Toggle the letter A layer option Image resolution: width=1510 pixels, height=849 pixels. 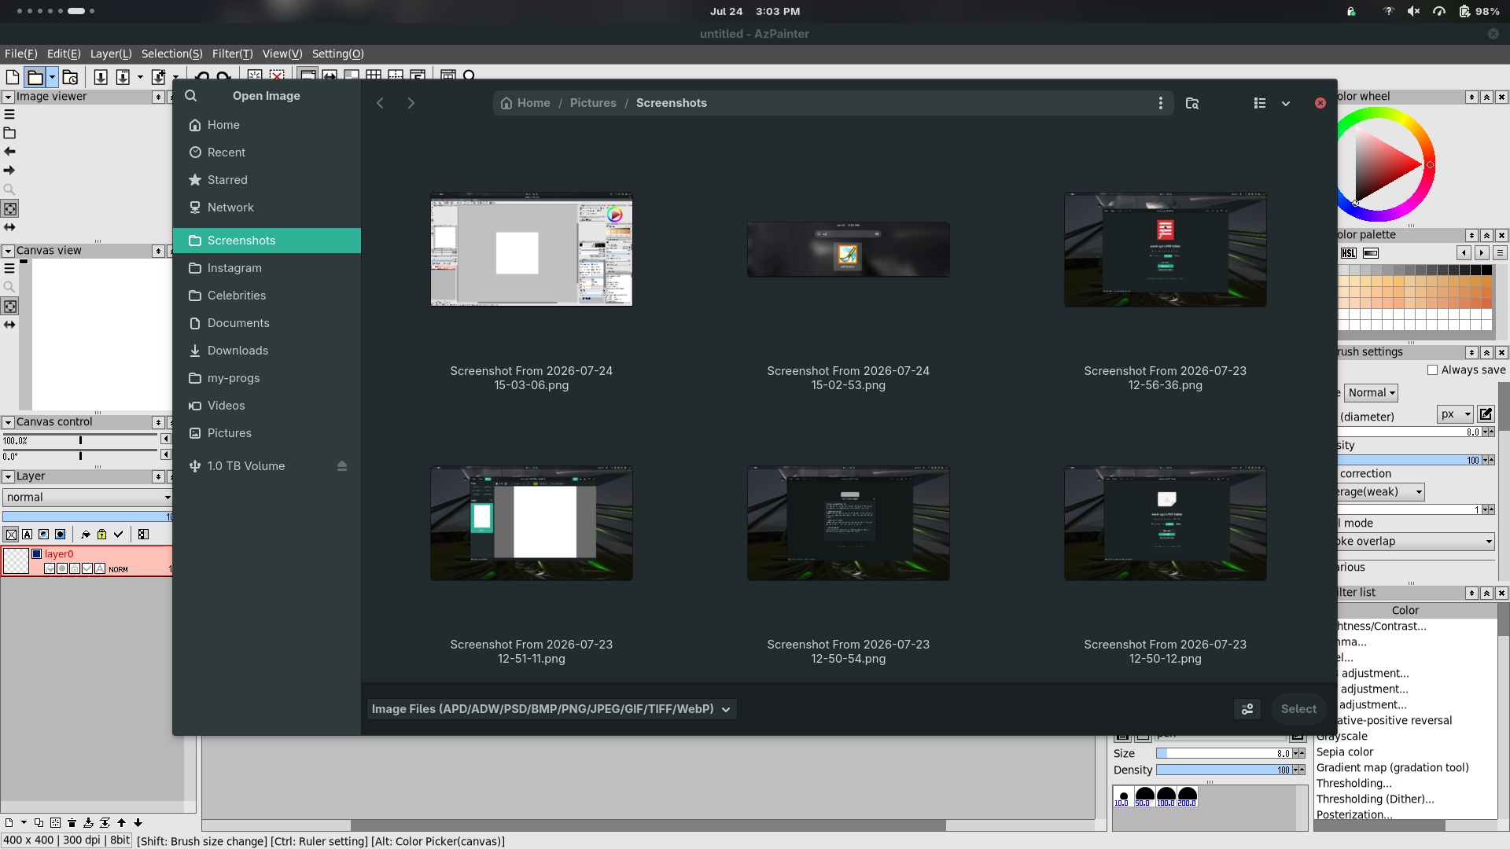point(28,535)
